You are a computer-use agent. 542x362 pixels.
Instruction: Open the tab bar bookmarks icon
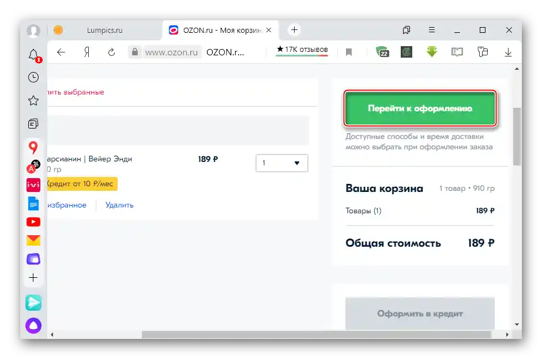pyautogui.click(x=406, y=30)
